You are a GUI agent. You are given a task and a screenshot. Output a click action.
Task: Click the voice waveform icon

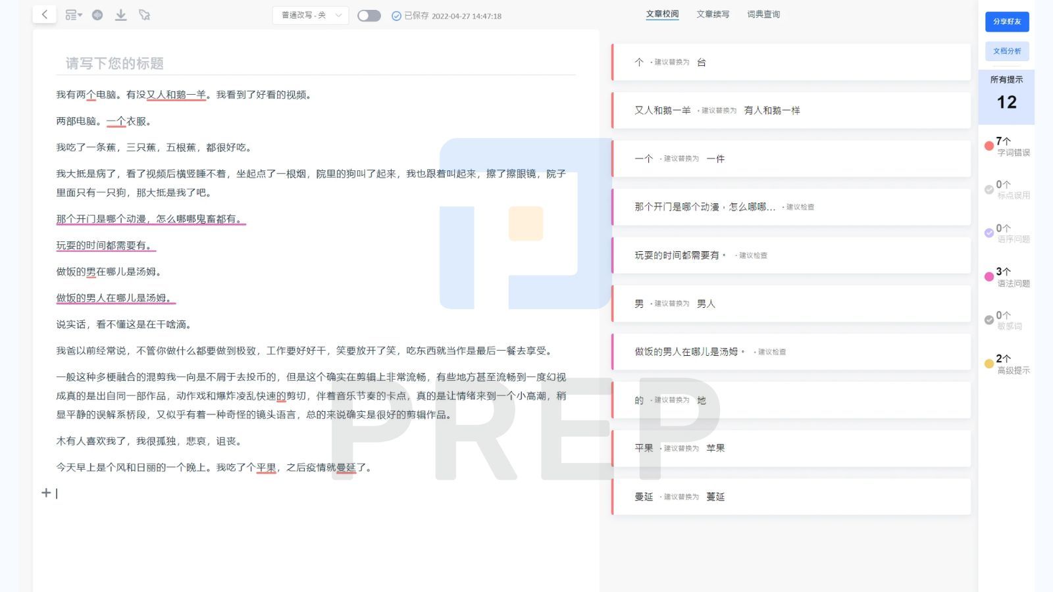[97, 14]
